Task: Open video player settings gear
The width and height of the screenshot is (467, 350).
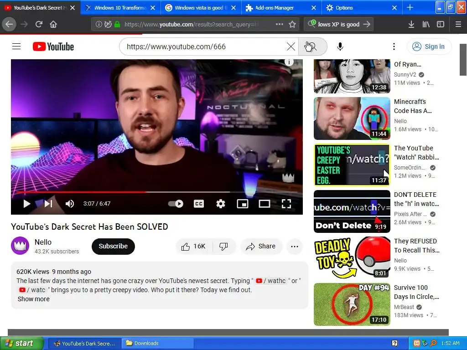Action: tap(220, 204)
